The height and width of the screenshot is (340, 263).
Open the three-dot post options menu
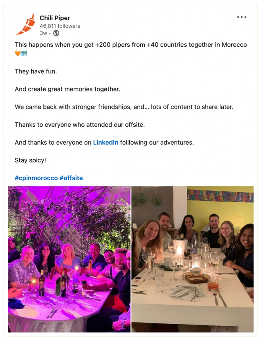coord(242,17)
